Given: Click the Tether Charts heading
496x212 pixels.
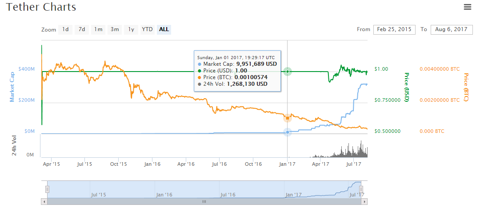Looking at the screenshot, I should coord(41,7).
